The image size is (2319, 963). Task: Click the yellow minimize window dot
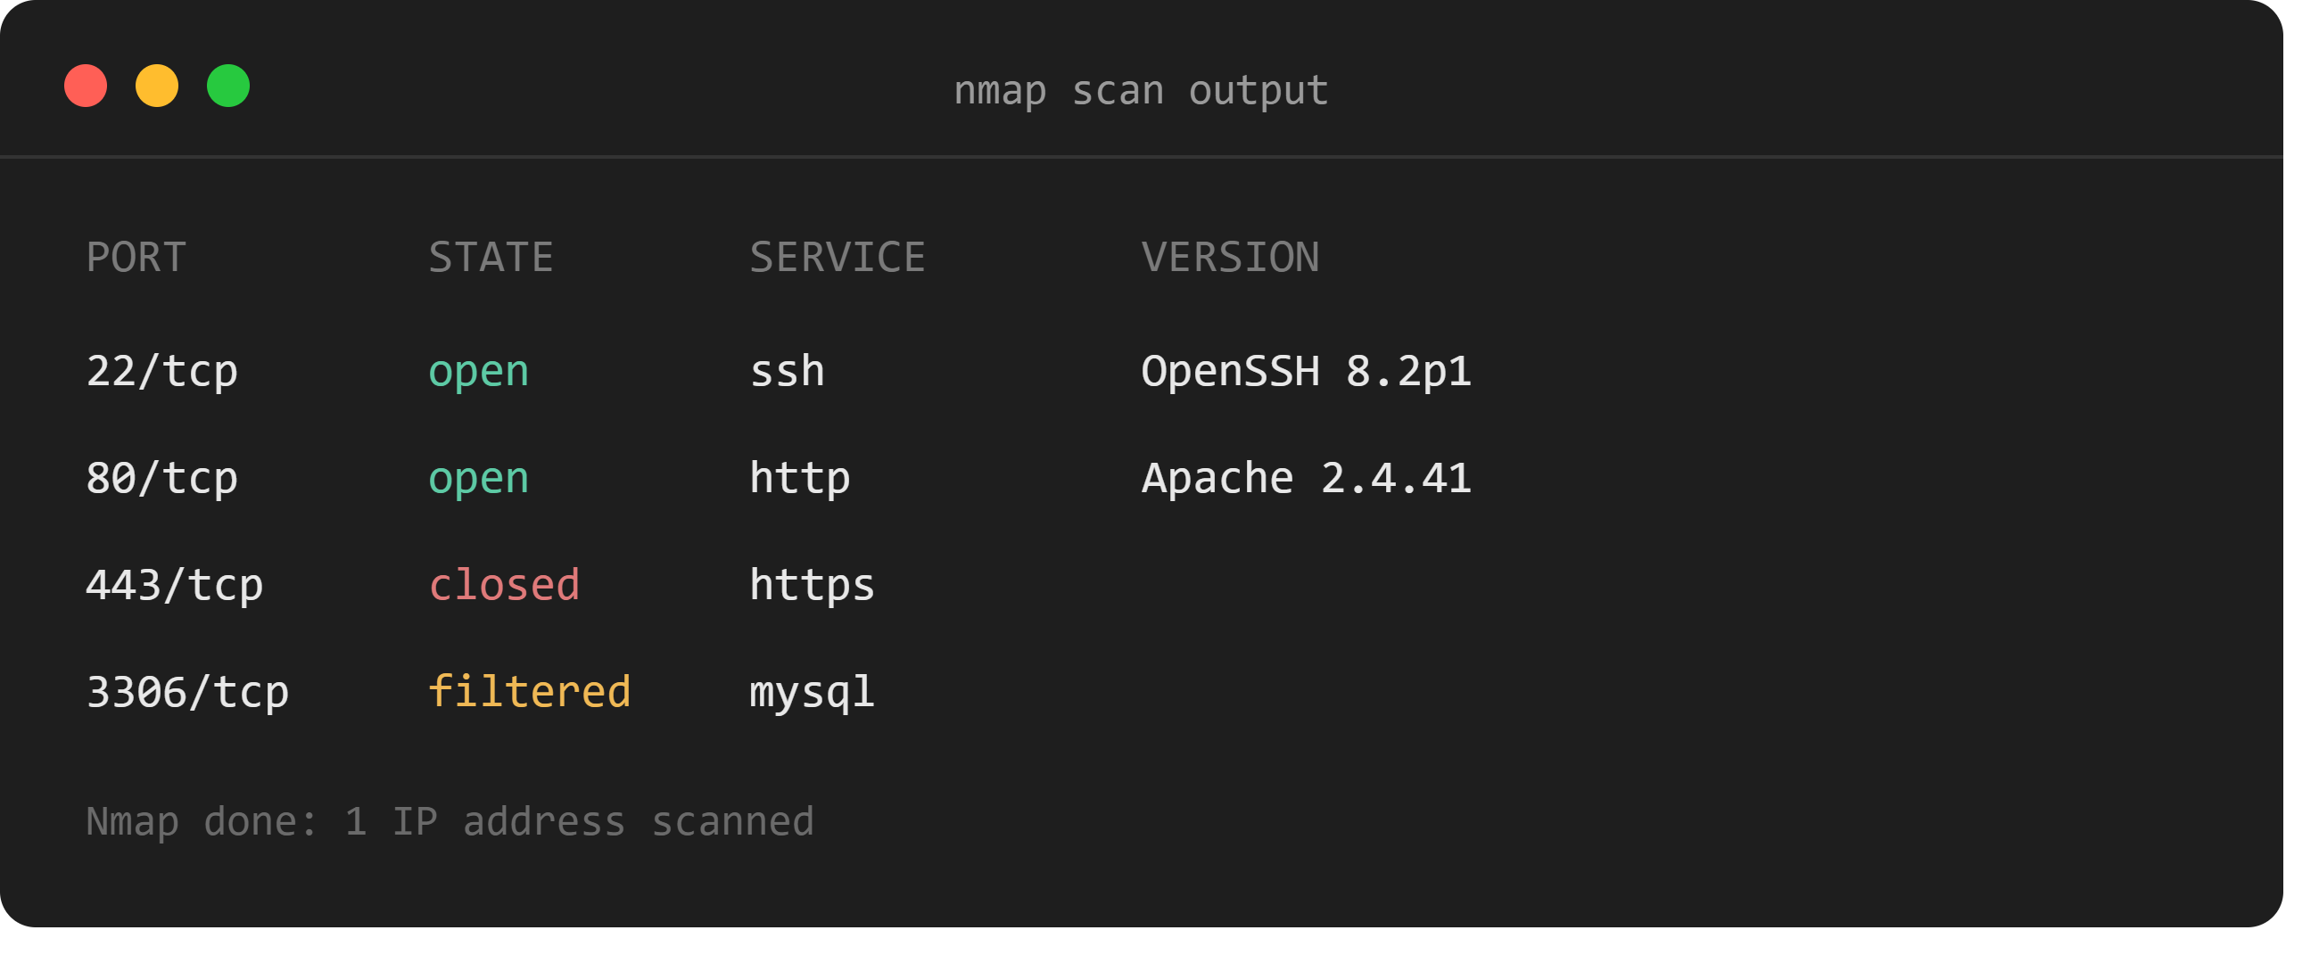pos(157,86)
